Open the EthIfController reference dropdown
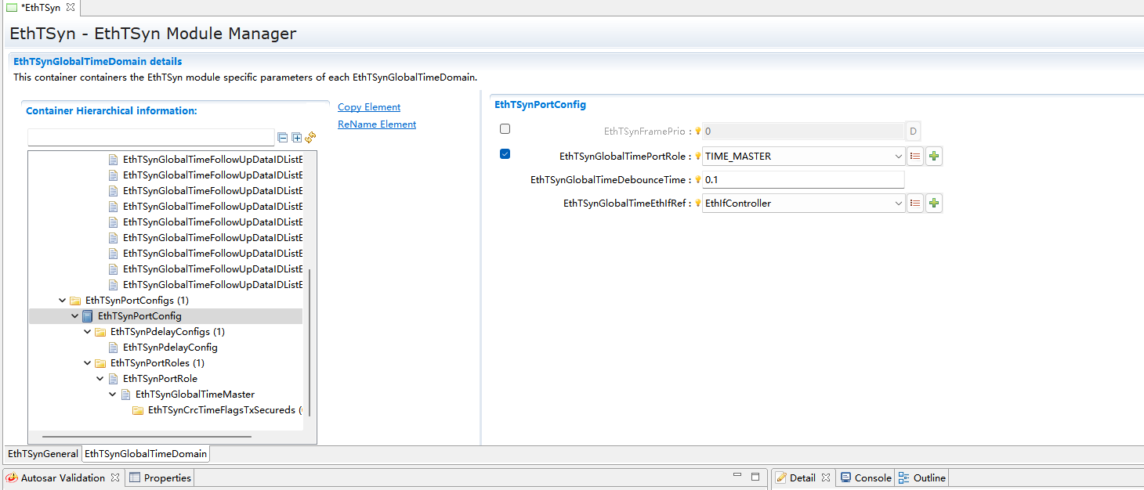The image size is (1144, 490). point(898,204)
